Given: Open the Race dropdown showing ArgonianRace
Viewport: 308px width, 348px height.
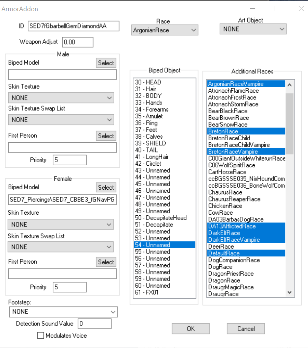Looking at the screenshot, I should pos(165,30).
